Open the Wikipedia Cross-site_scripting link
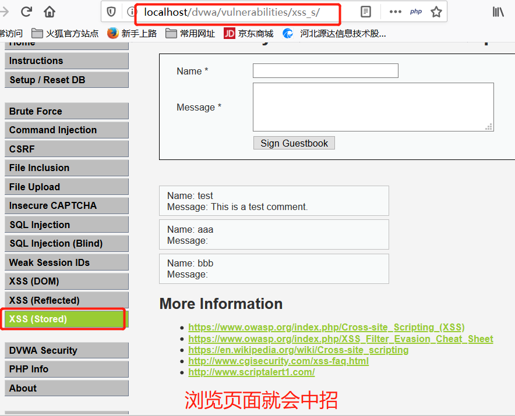The height and width of the screenshot is (416, 515). [298, 350]
